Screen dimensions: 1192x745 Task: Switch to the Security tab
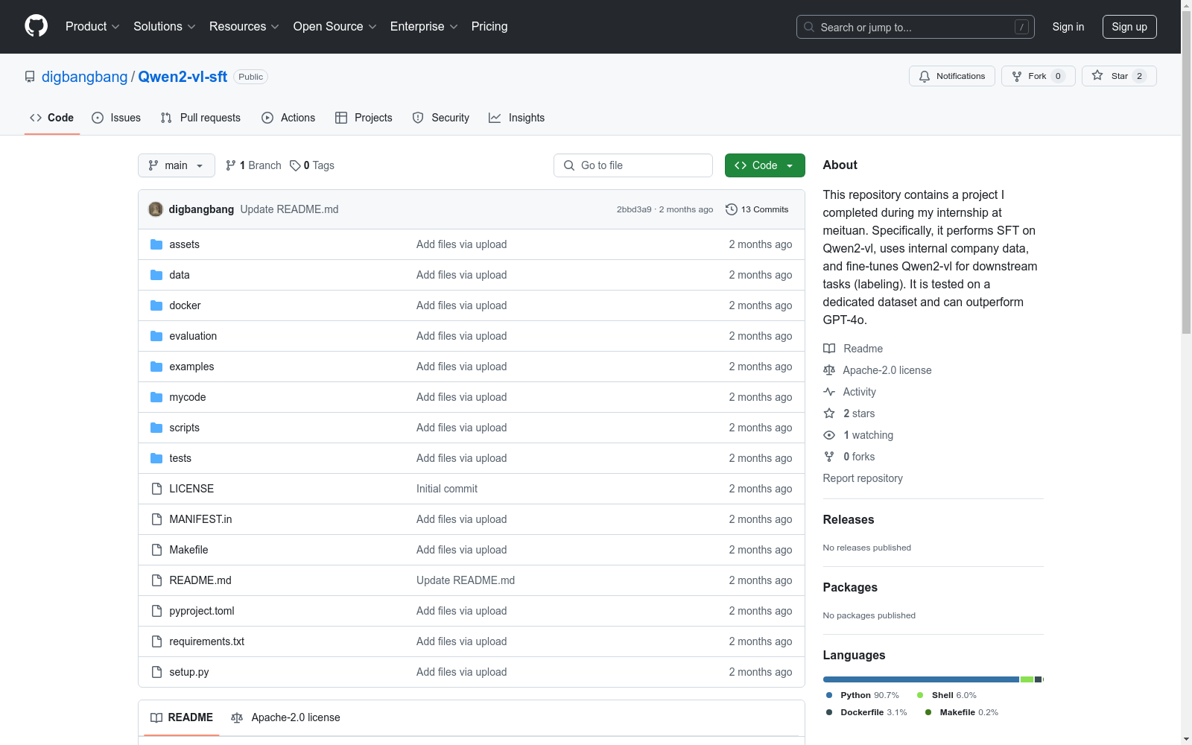tap(441, 118)
